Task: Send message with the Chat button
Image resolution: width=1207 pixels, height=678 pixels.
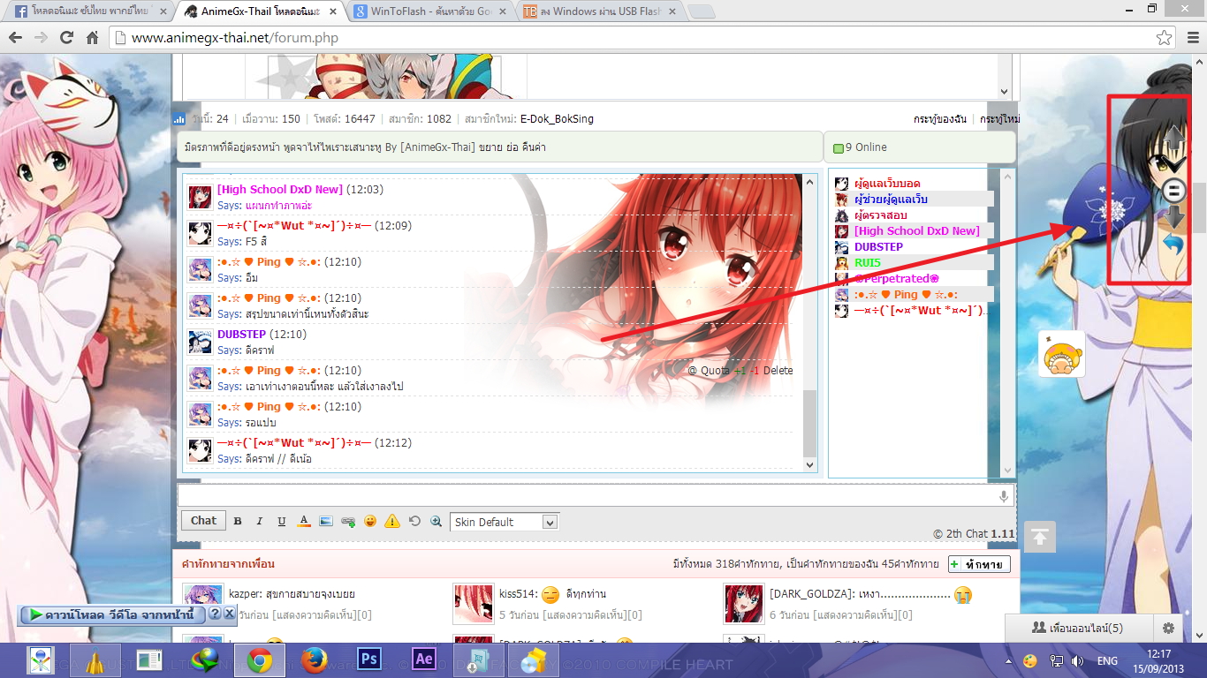Action: (203, 521)
